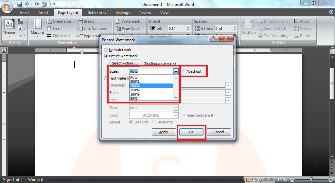Image resolution: width=335 pixels, height=183 pixels.
Task: Confirm watermark with OK button
Action: click(x=191, y=132)
